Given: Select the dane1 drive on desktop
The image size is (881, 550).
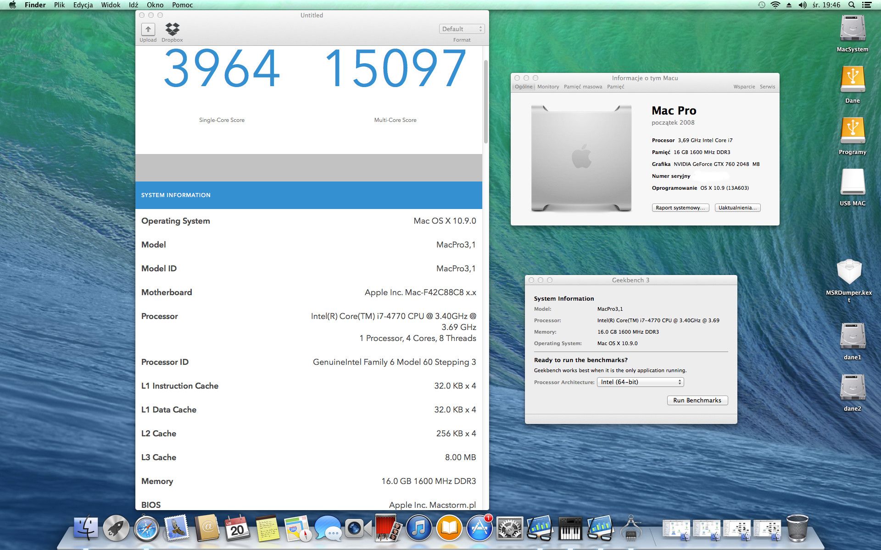Looking at the screenshot, I should [853, 336].
